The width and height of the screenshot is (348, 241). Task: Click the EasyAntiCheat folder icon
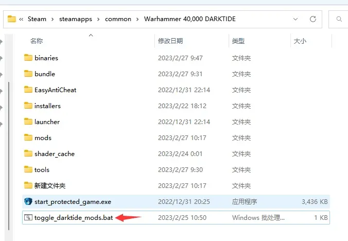pos(28,90)
